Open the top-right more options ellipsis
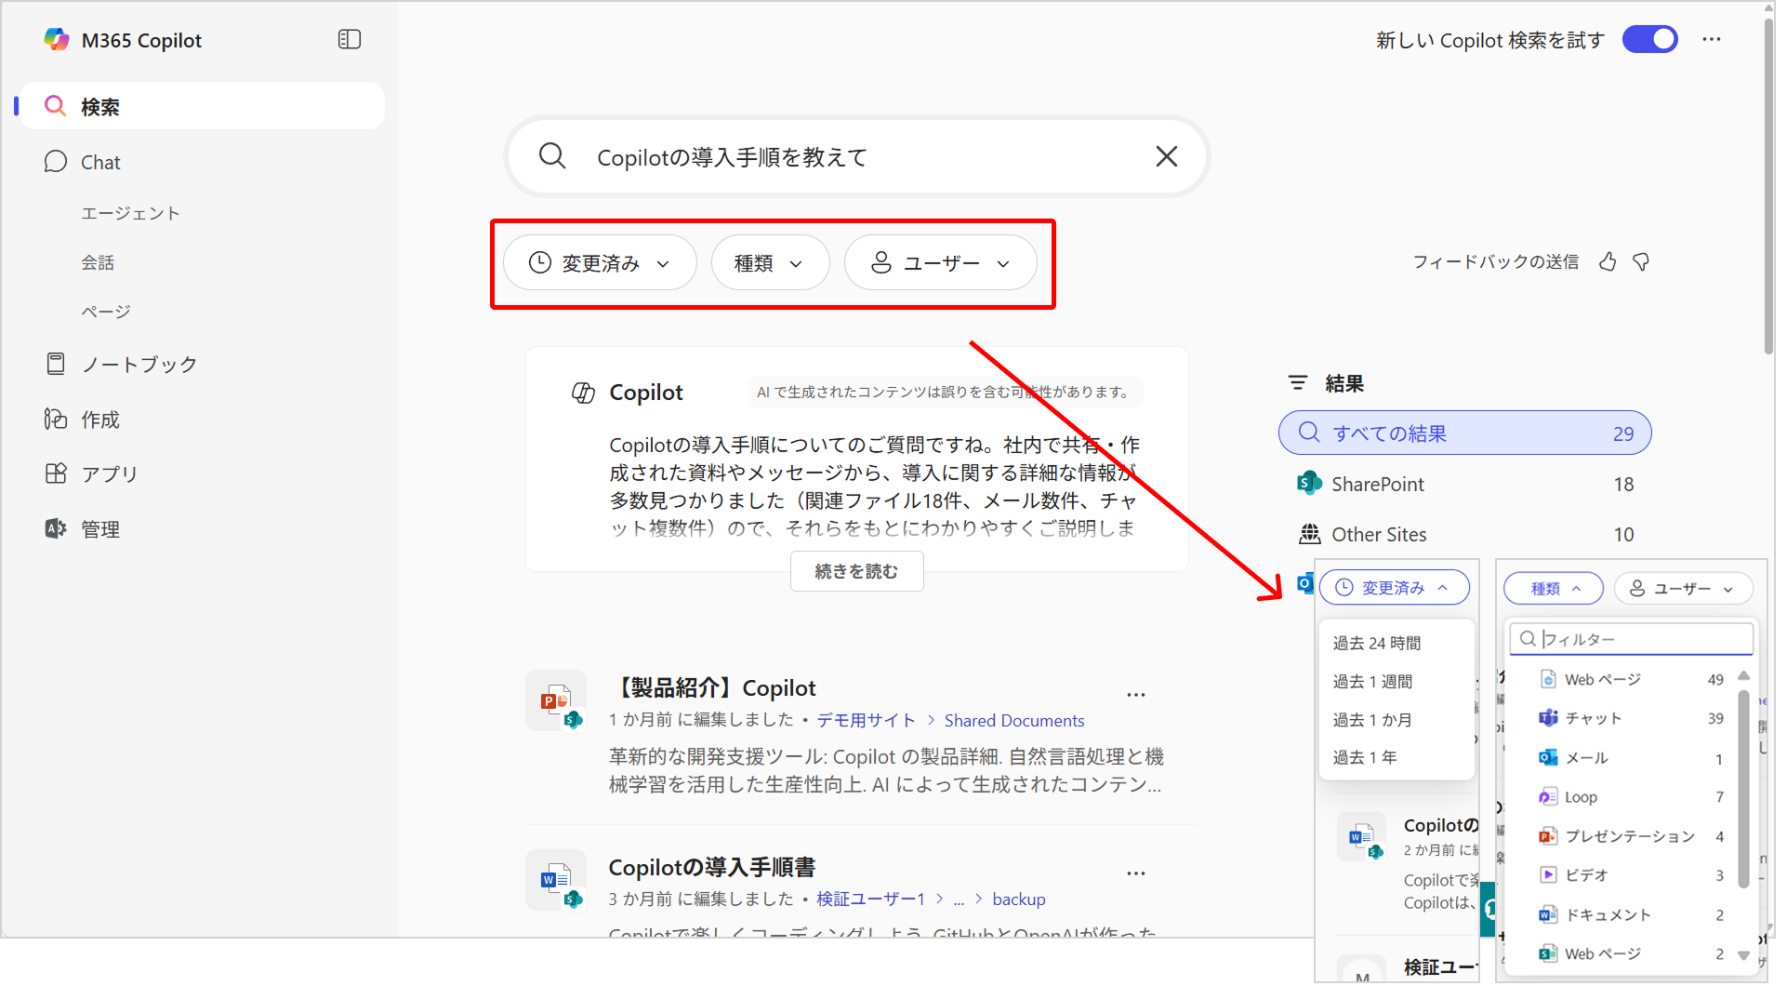This screenshot has width=1787, height=986. (1712, 39)
